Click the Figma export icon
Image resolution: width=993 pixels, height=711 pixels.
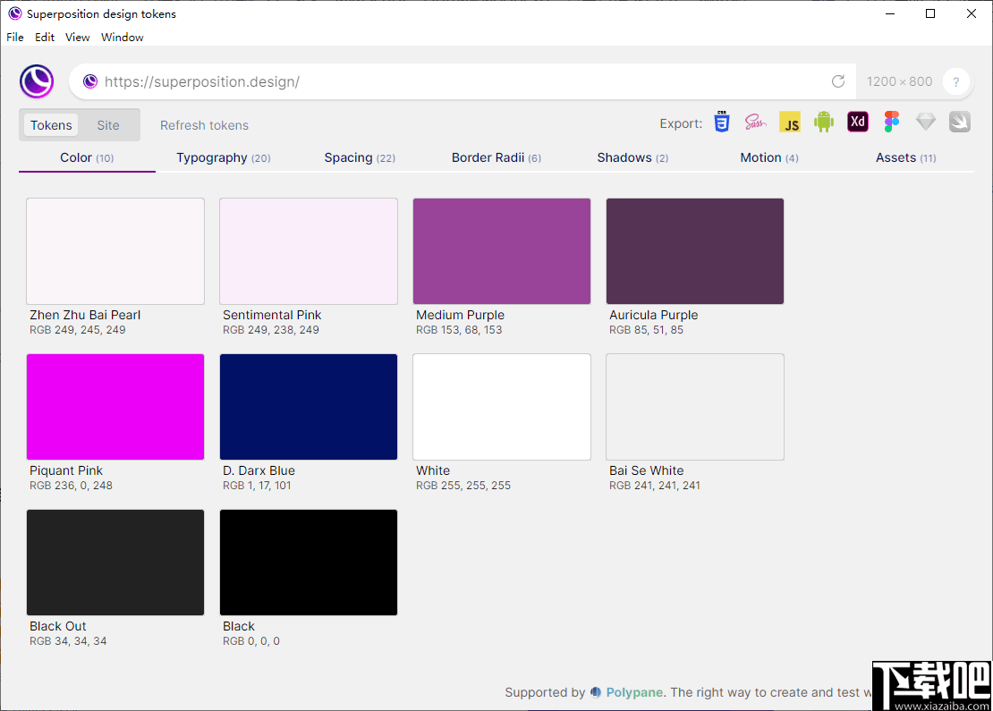[x=891, y=123]
